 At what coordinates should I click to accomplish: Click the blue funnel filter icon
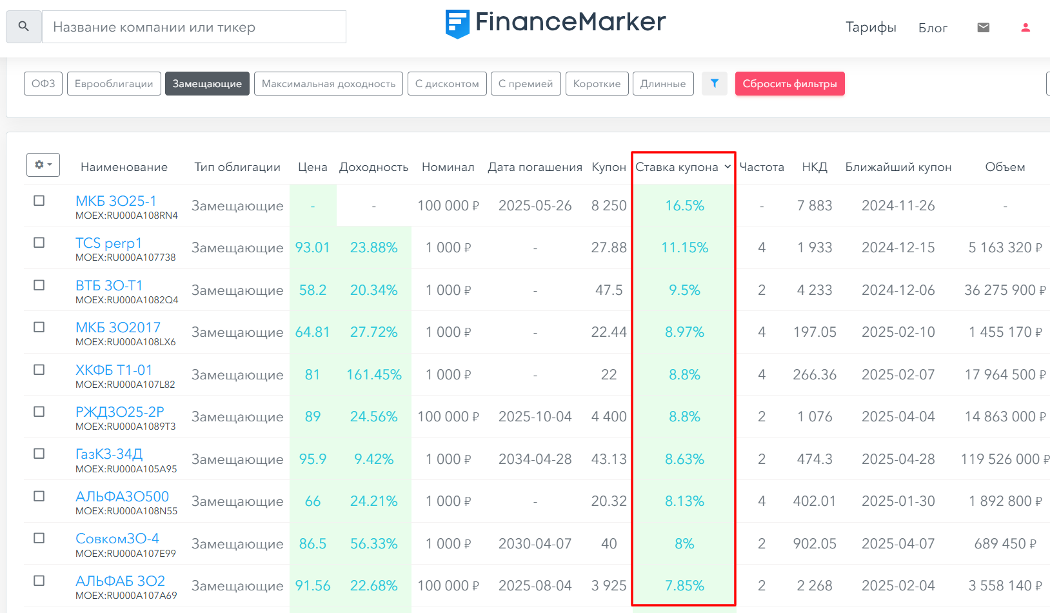pos(715,83)
